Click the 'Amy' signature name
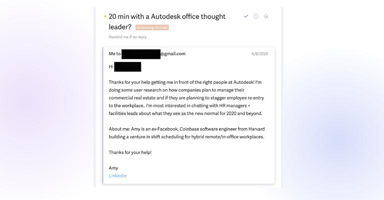Viewport: 384px width, 200px height. click(x=113, y=168)
